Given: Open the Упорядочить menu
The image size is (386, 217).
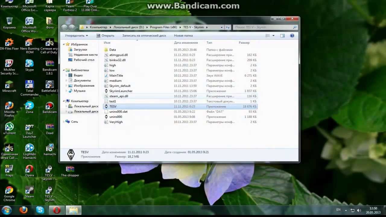Looking at the screenshot, I should coord(76,36).
